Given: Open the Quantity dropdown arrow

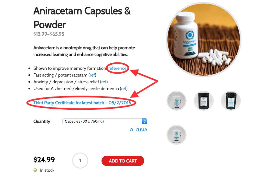Looking at the screenshot, I should click(x=145, y=121).
